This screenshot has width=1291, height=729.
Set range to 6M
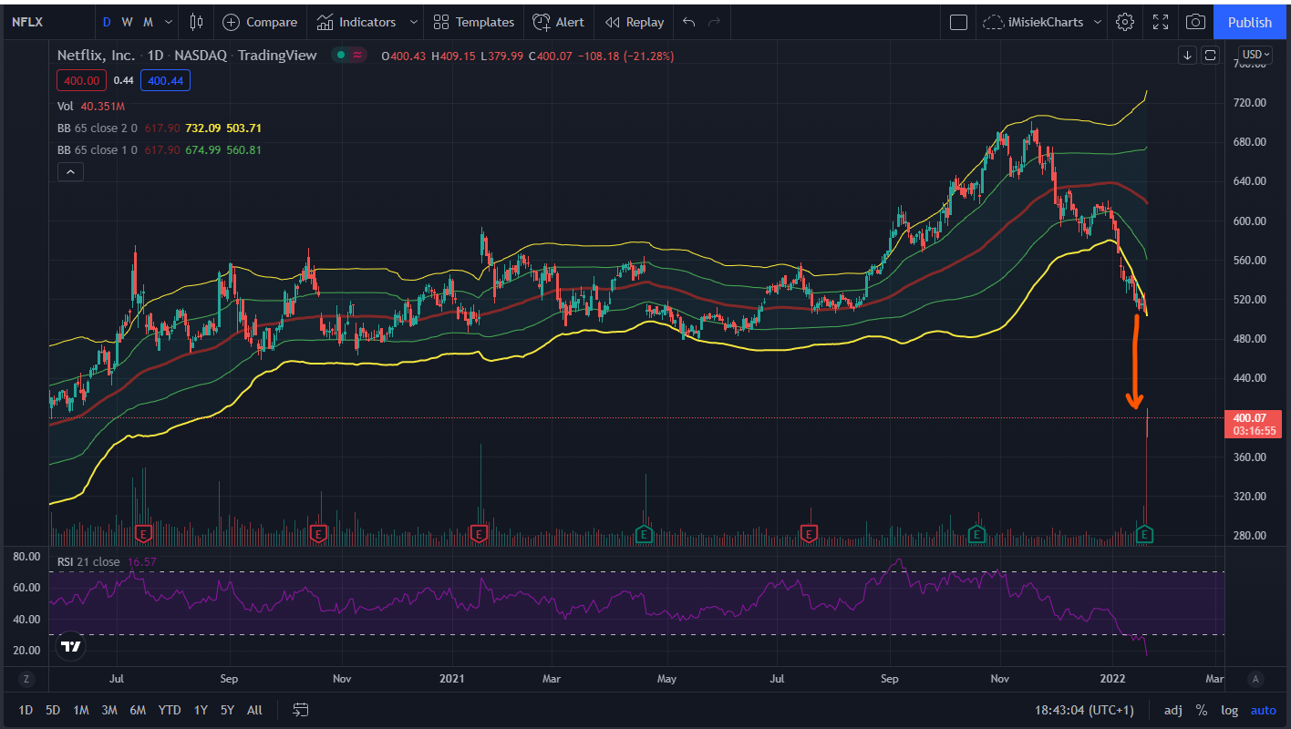pos(138,710)
